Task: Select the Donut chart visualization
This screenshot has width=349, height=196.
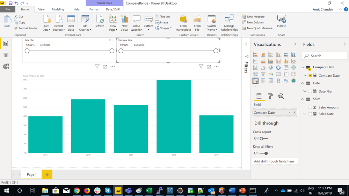Action: [x=278, y=68]
